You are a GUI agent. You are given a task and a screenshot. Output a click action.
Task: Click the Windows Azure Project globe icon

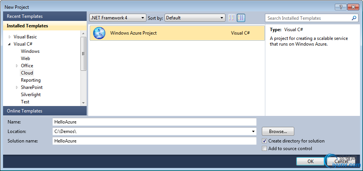(x=99, y=33)
